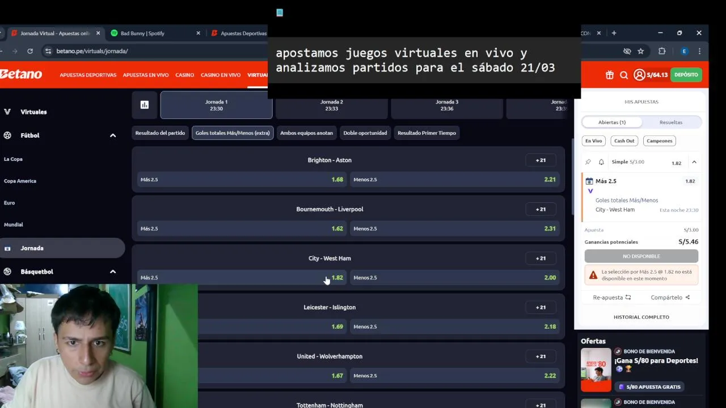Open Casino in top menu
This screenshot has width=726, height=408.
[184, 75]
